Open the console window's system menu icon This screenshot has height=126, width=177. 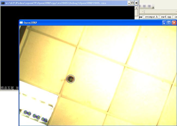(x=3, y=3)
